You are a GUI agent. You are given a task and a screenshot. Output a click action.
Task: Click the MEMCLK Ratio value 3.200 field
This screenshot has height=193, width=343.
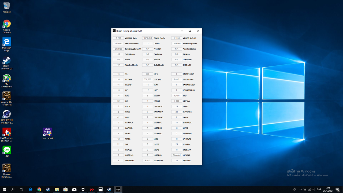click(x=118, y=38)
